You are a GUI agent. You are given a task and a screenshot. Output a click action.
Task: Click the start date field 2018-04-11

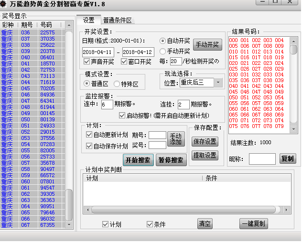tap(98, 52)
